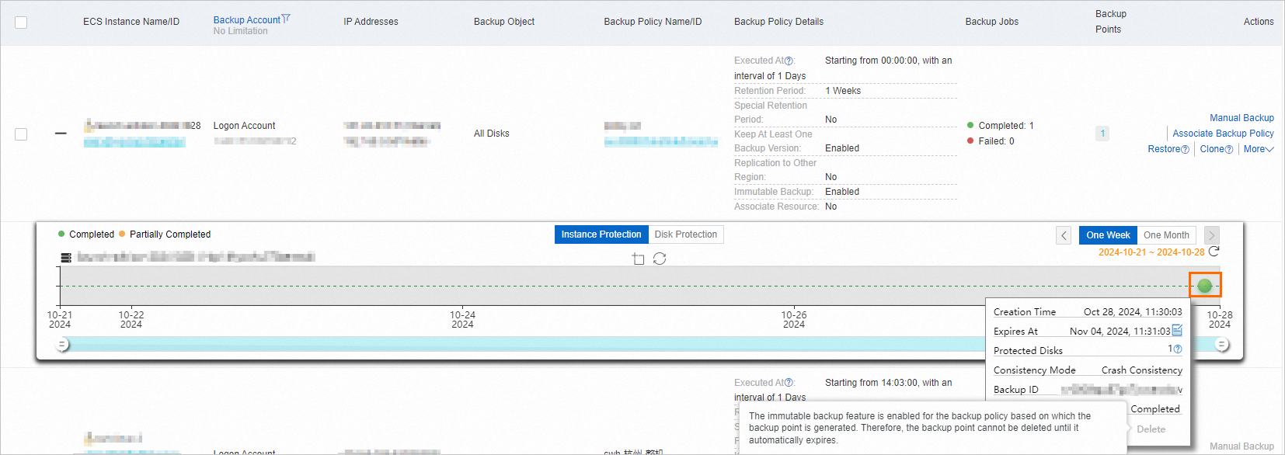This screenshot has width=1285, height=455.
Task: Open the help icon beside Protected Disks
Action: point(1178,349)
